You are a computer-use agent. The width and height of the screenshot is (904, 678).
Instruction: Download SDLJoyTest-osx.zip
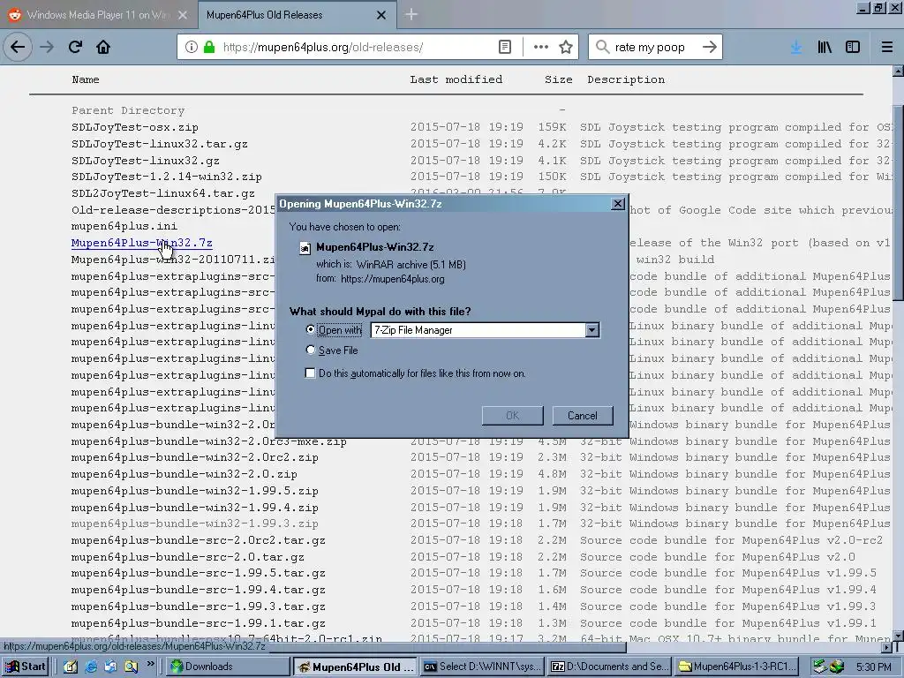point(135,127)
